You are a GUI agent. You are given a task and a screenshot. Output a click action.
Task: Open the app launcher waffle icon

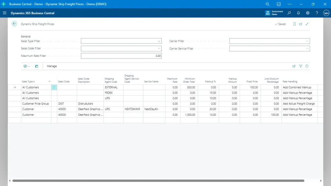[x=4, y=13]
